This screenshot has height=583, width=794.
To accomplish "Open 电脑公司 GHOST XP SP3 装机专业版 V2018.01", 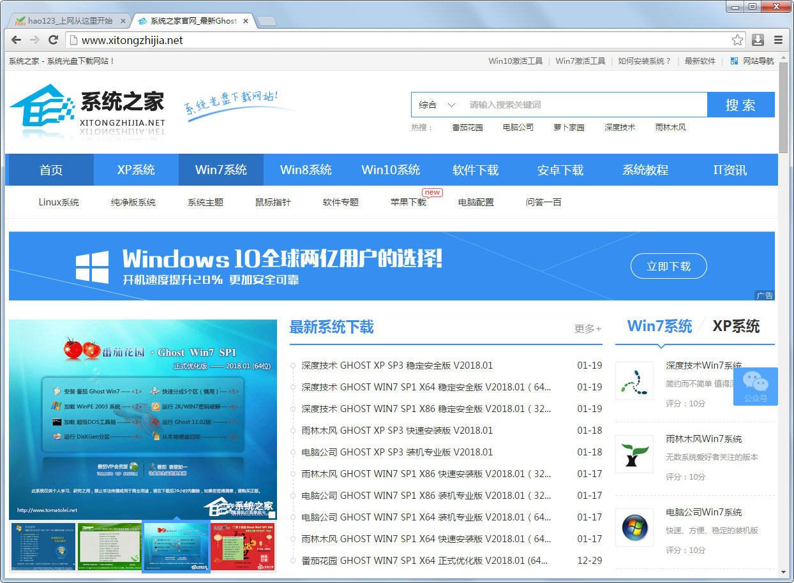I will point(397,452).
